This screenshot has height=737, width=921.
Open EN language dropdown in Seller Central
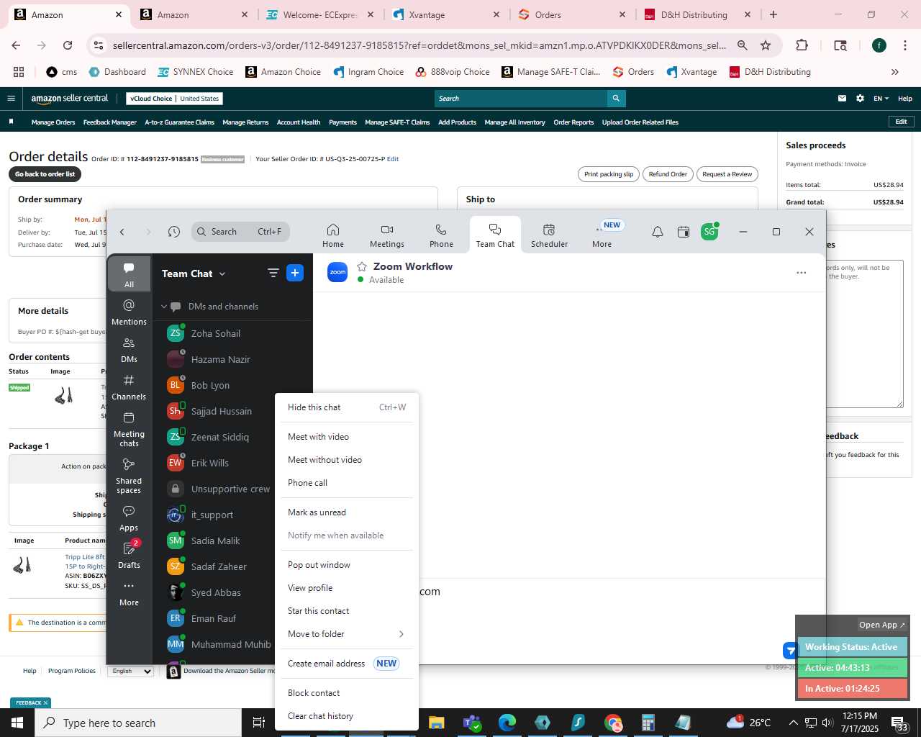[881, 99]
